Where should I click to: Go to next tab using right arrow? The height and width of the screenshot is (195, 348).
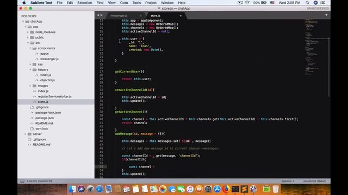tap(102, 15)
